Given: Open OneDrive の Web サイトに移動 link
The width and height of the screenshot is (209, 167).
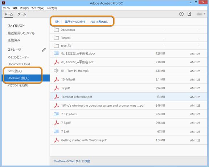Looking at the screenshot, I should point(72,161).
